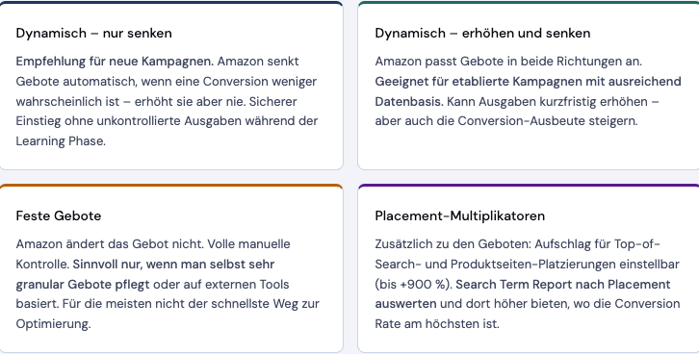Select the 'Dynamisch – nur senken' card heading
The height and width of the screenshot is (354, 699).
click(x=93, y=34)
